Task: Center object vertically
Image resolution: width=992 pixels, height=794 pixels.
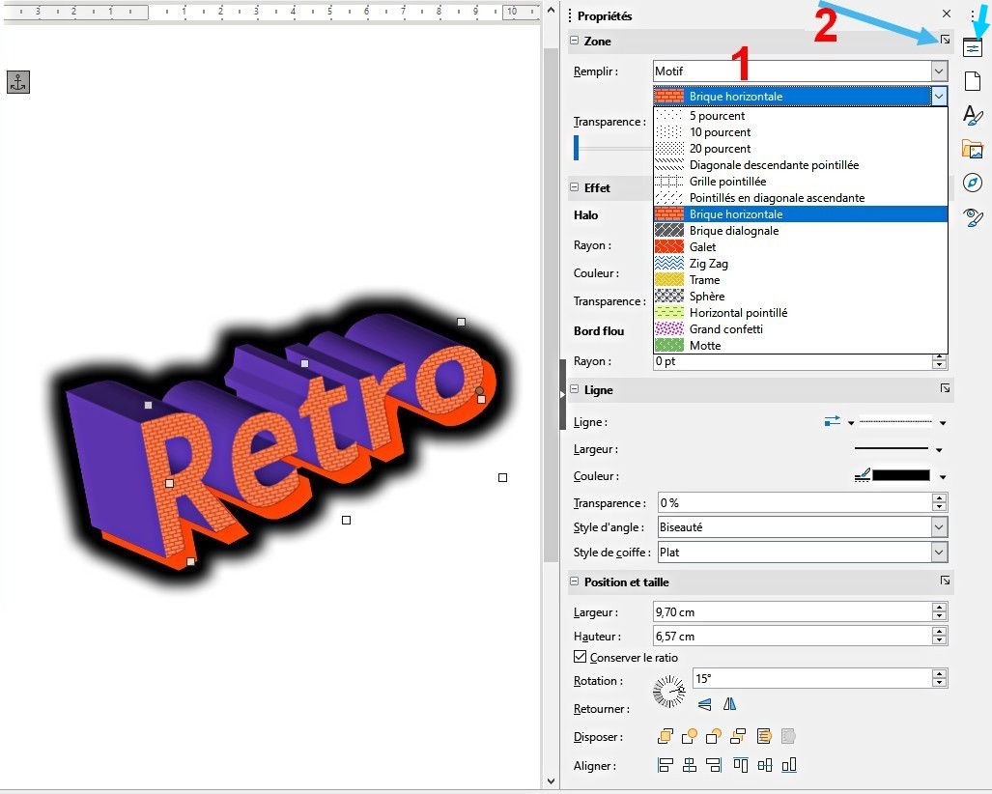Action: coord(765,766)
